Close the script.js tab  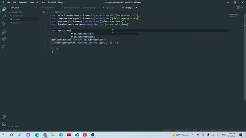pos(136,8)
